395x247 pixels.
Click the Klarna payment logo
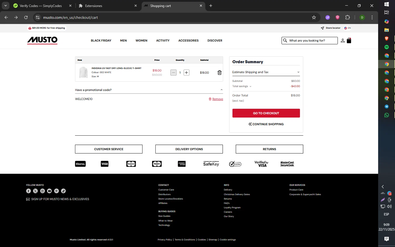[x=80, y=164]
